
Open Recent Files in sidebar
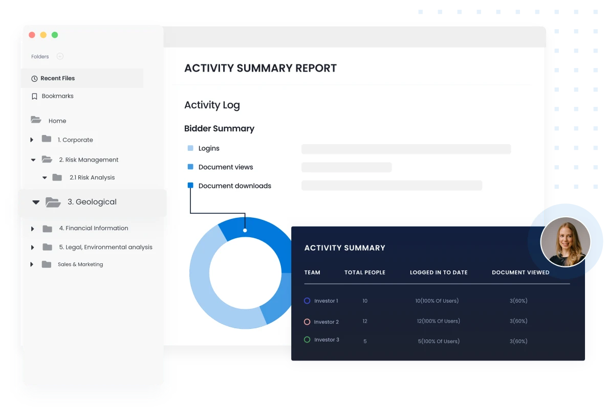click(x=82, y=78)
